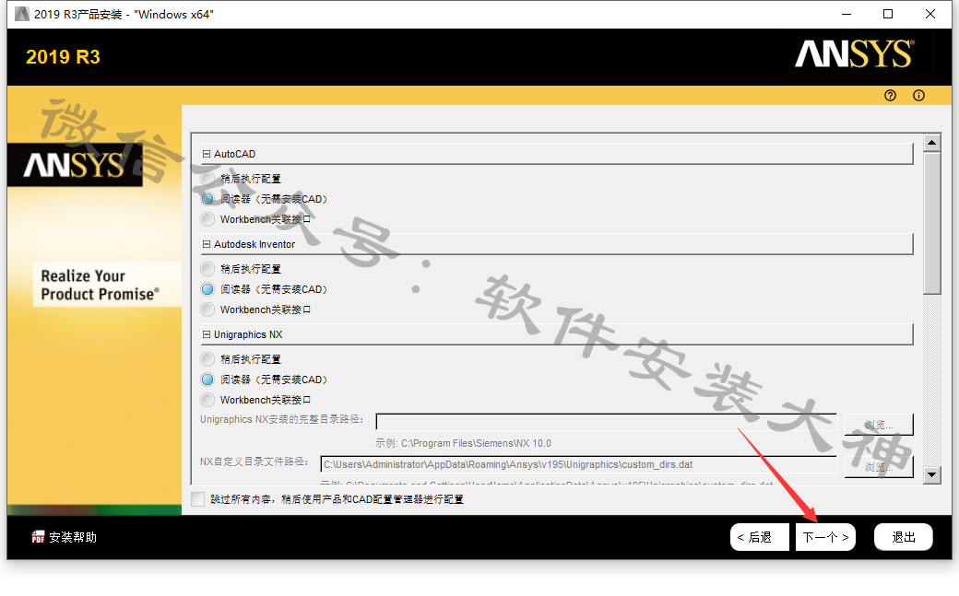Click the 'NX自定义目录文件路径' label
The height and width of the screenshot is (596, 959).
(254, 462)
